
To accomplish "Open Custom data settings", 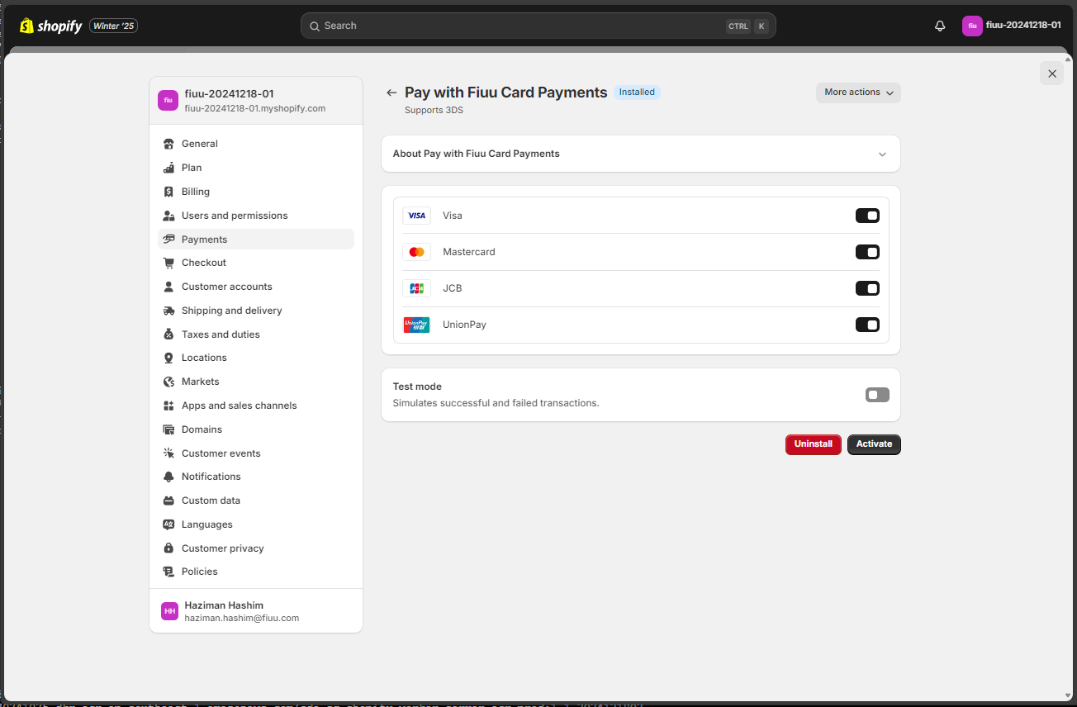I will 256,501.
